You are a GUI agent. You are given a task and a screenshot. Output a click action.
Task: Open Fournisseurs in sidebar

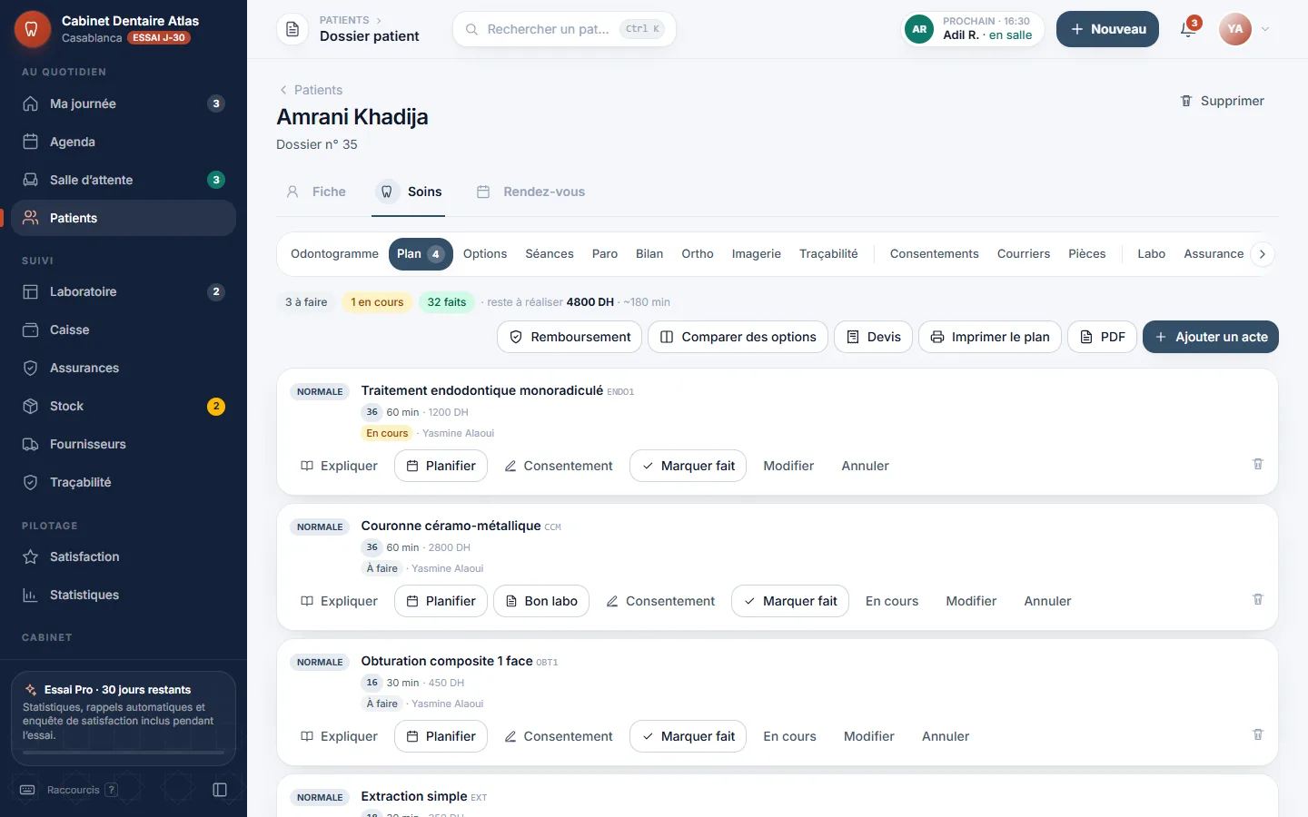click(x=124, y=444)
